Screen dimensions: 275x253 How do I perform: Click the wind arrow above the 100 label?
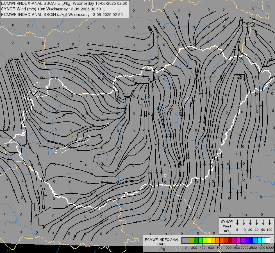(270, 222)
